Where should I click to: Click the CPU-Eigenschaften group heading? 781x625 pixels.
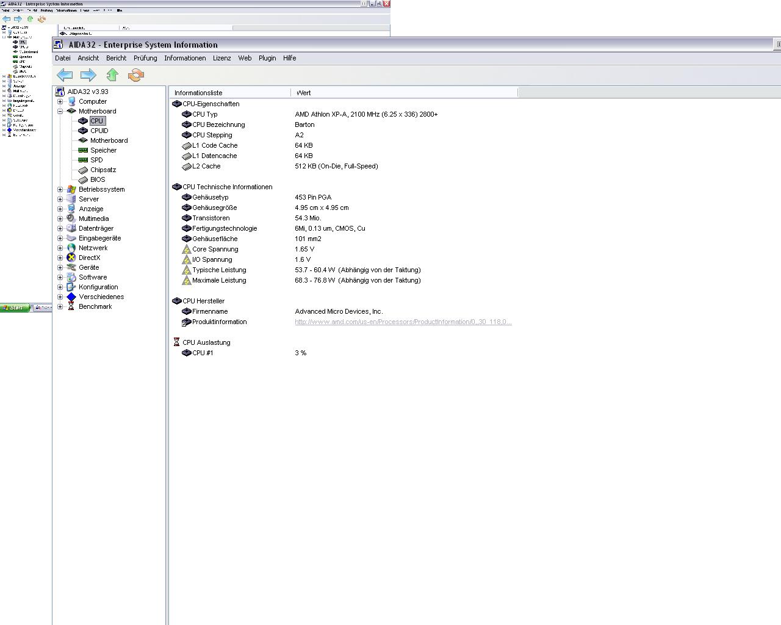(211, 104)
